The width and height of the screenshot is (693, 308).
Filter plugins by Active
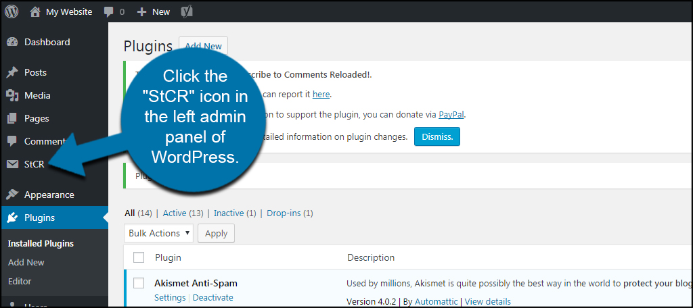(175, 213)
